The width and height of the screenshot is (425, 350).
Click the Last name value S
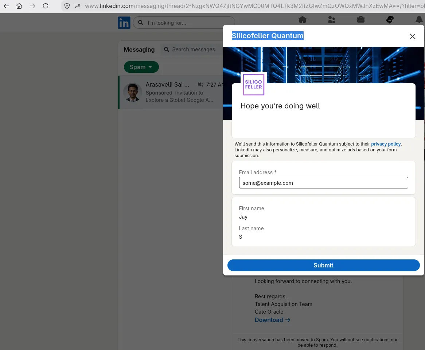(x=241, y=237)
